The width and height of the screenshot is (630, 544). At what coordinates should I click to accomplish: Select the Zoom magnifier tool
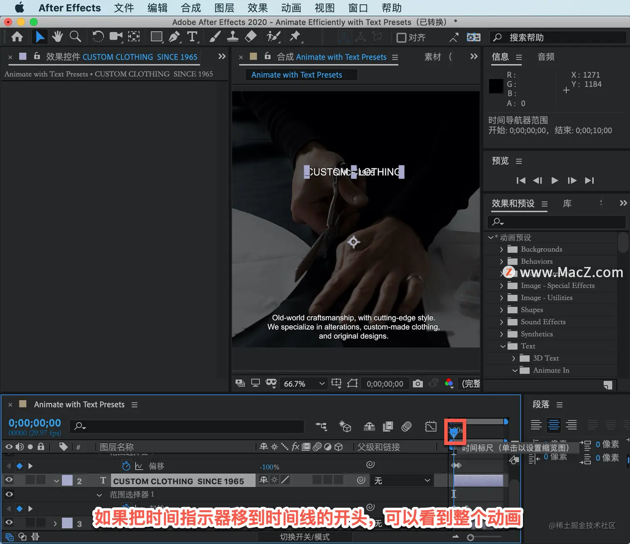pos(75,37)
